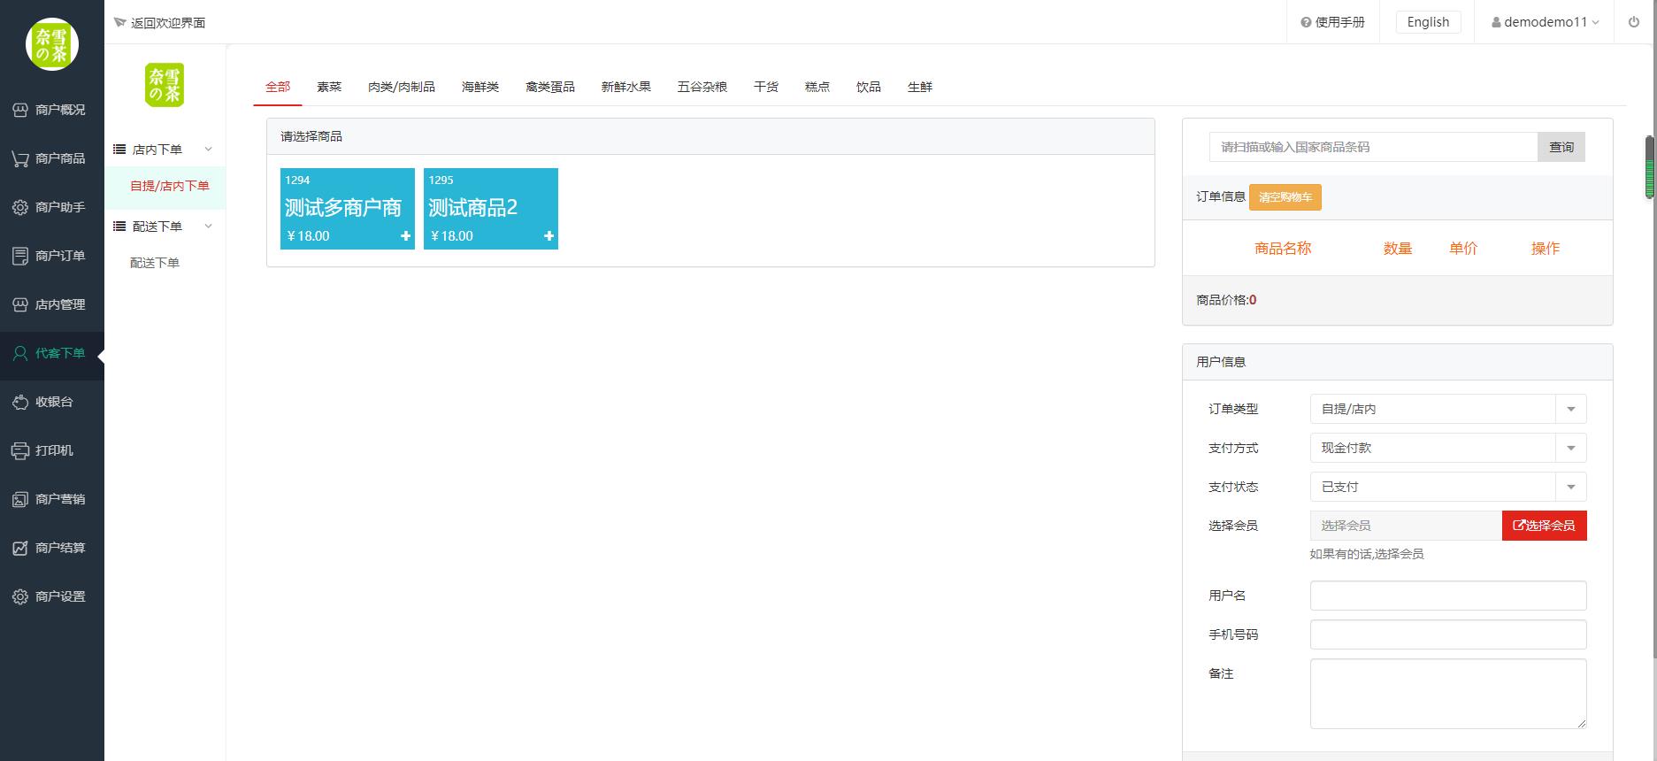Add 测试商品2 with its plus icon
Viewport: 1657px width, 761px height.
[x=548, y=236]
